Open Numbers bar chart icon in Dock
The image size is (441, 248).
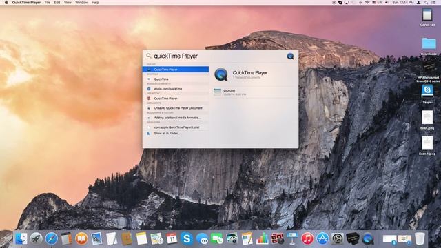pyautogui.click(x=262, y=239)
